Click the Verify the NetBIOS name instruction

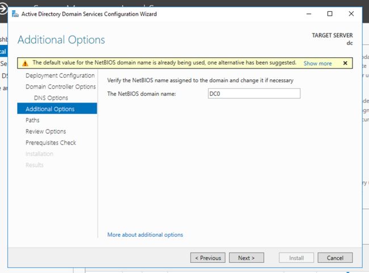[200, 80]
